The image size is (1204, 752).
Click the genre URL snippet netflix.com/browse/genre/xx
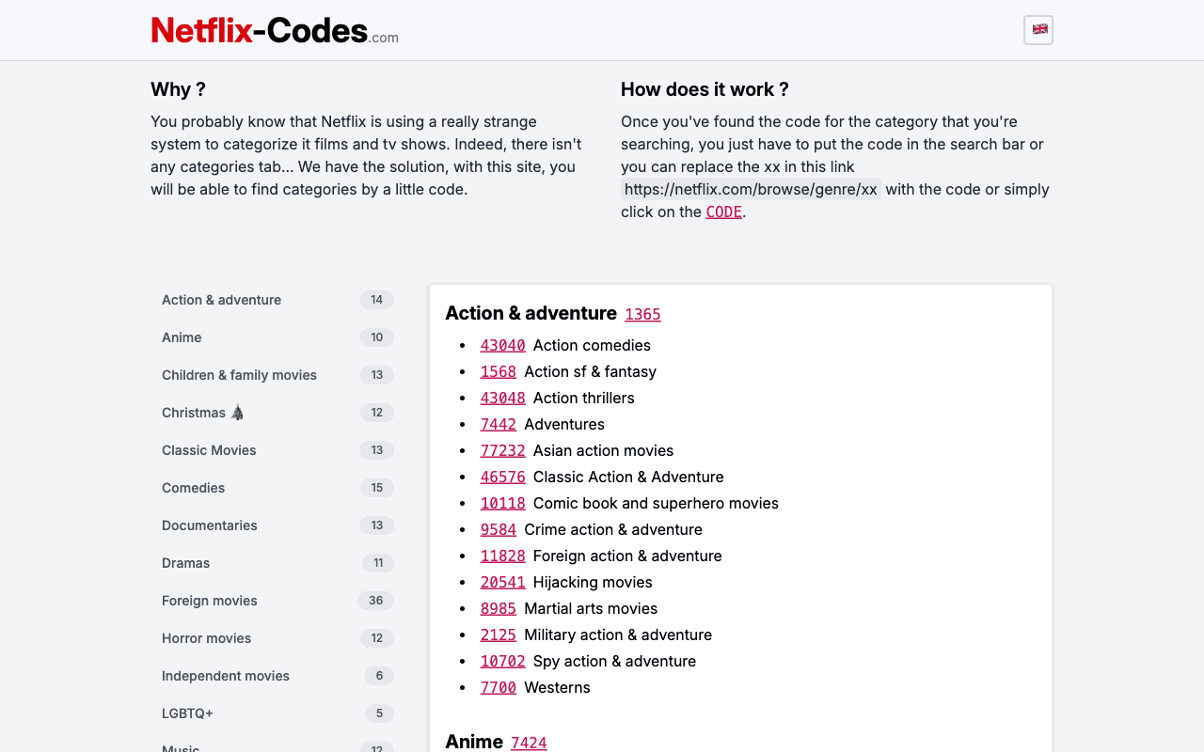751,189
